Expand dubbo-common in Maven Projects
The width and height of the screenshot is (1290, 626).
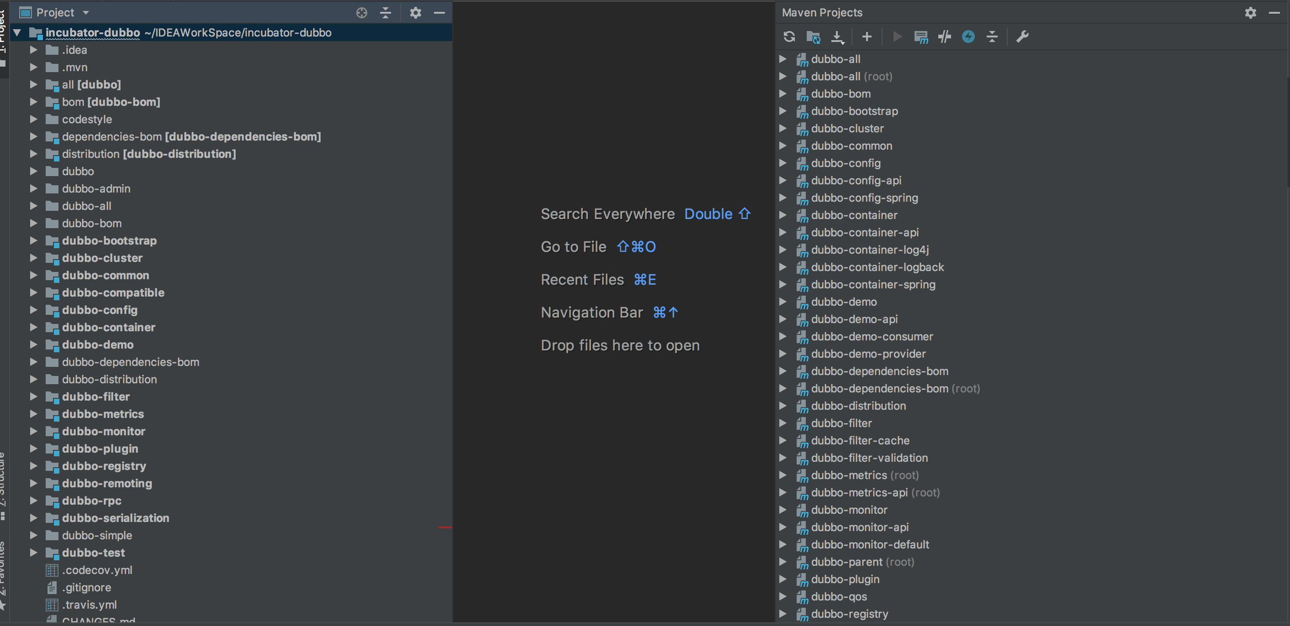click(782, 146)
